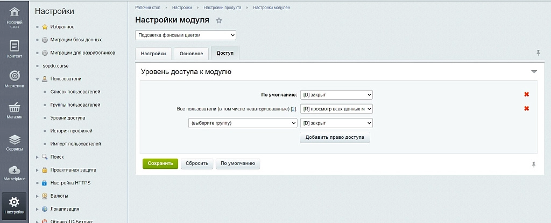The image size is (551, 223).
Task: Expand the Проактивная защита tree node
Action: (x=37, y=170)
